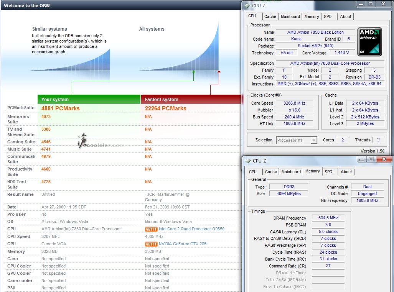This screenshot has width=394, height=292.
Task: Click the Generic VGA GPU entry
Action: tap(54, 244)
